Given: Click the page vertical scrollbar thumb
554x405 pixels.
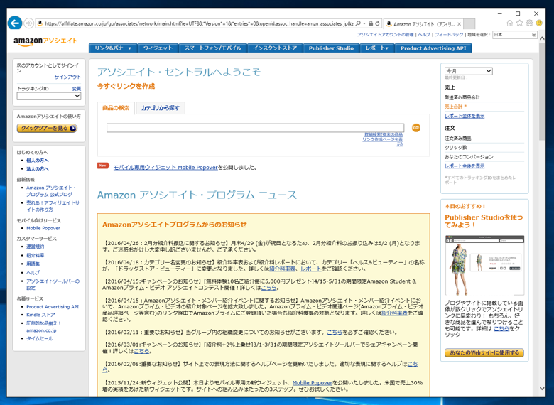Looking at the screenshot, I should pos(543,91).
